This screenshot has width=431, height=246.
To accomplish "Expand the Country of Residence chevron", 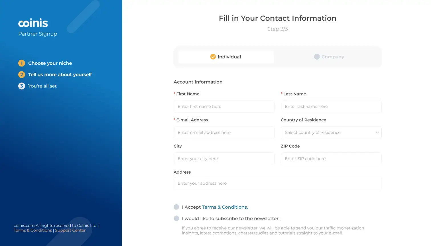I will [x=377, y=133].
